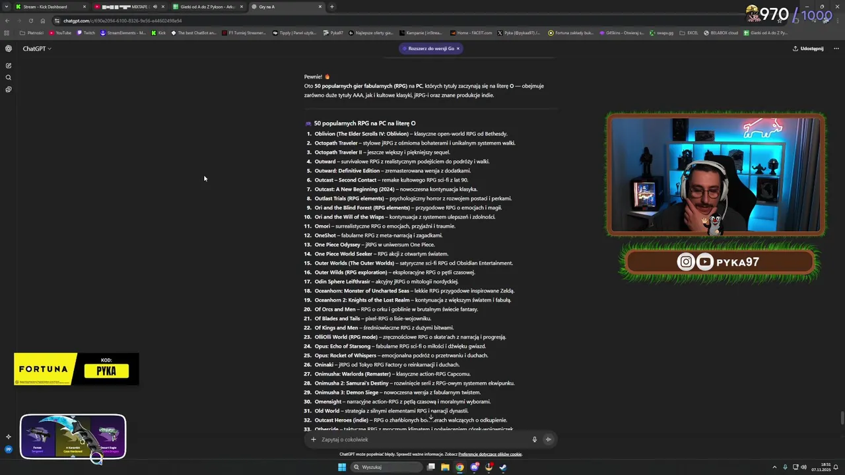The image size is (845, 475).
Task: Click the small sparkle icon above avatar
Action: click(9, 437)
